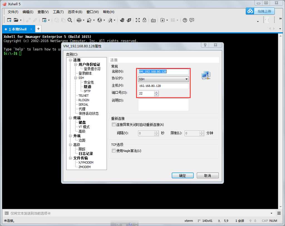Click the feedback chat bubble toolbar icon

click(x=192, y=20)
